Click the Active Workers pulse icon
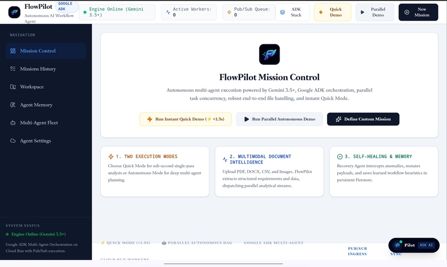This screenshot has width=447, height=267. pos(168,12)
